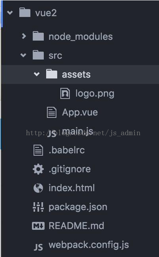Click the globe icon for index.html
The height and width of the screenshot is (257, 159).
(x=38, y=188)
